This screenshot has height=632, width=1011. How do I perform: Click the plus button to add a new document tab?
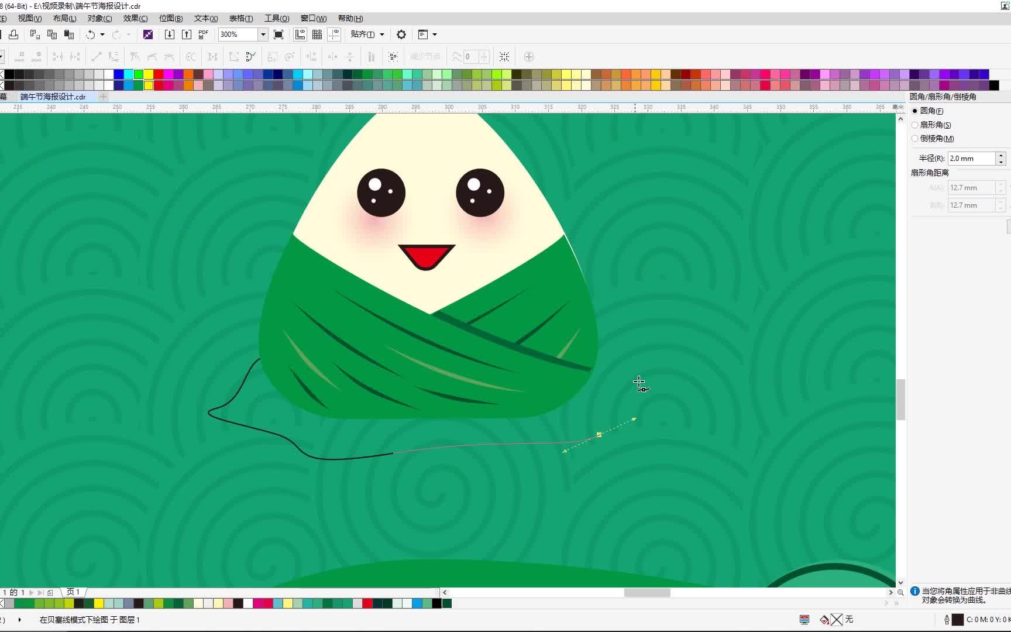point(104,97)
